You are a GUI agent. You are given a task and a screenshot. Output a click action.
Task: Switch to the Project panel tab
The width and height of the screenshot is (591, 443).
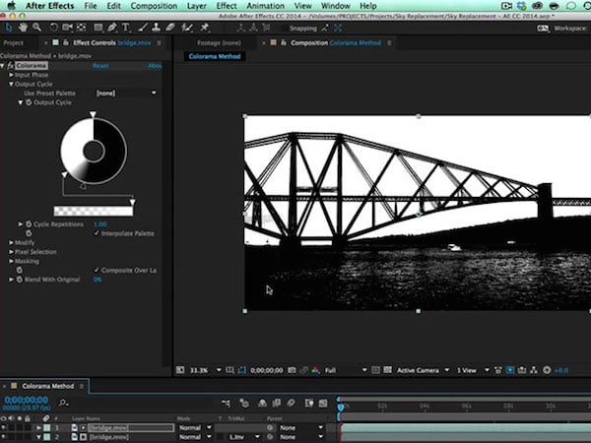(14, 43)
